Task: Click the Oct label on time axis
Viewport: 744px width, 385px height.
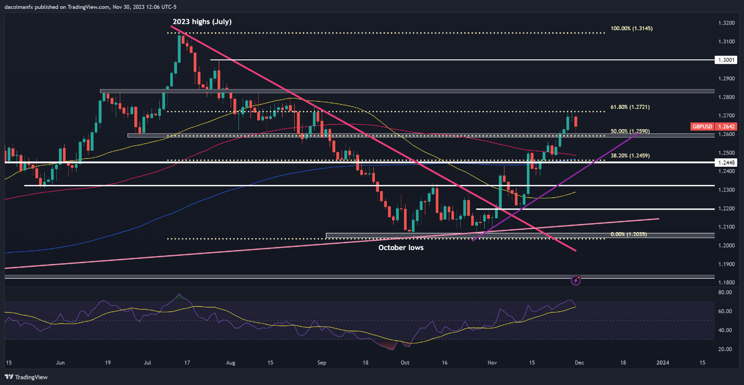Action: pyautogui.click(x=406, y=362)
